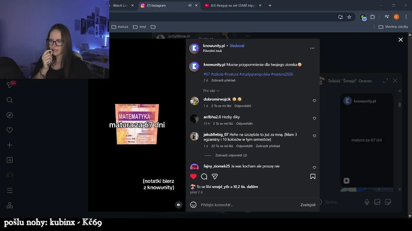Share the post with paper plane icon
412x231 pixels.
(215, 176)
